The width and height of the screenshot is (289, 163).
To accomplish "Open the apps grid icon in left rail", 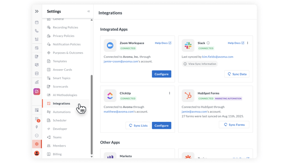I will coord(37,110).
